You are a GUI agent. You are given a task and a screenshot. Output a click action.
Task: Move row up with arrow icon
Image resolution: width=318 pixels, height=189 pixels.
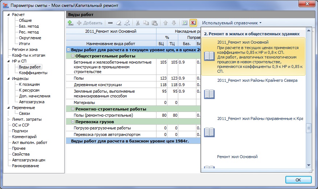[166, 23]
